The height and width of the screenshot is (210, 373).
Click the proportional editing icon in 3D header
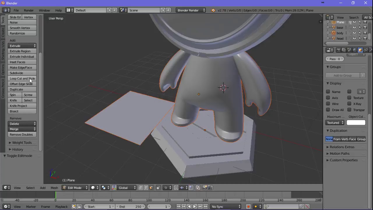(166, 188)
